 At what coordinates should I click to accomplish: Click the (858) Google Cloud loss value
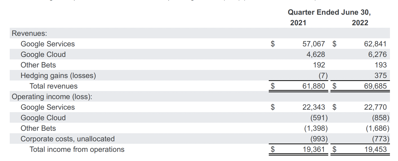tap(380, 118)
